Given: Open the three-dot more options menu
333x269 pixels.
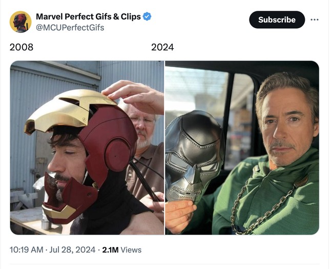Looking at the screenshot, I should click(314, 19).
